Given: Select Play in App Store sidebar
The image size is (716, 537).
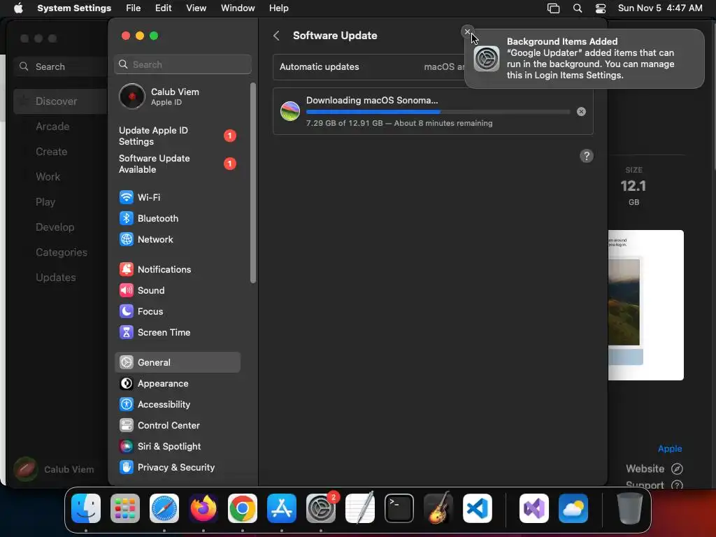Looking at the screenshot, I should (x=45, y=202).
